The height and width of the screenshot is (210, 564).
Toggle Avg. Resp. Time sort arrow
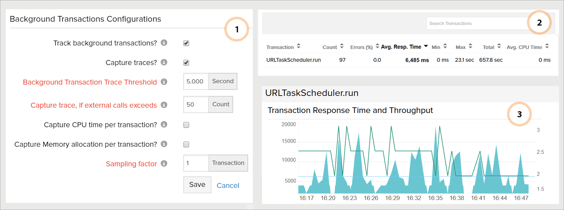(426, 46)
